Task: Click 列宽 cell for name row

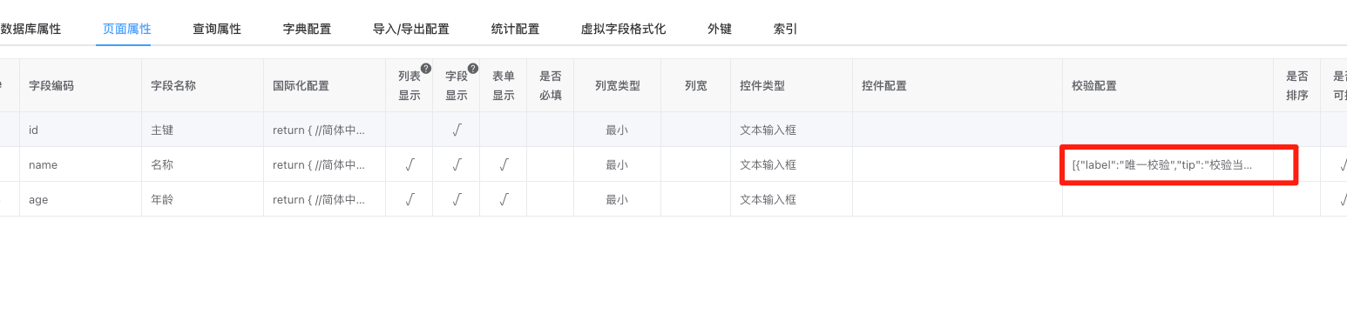Action: tap(696, 164)
